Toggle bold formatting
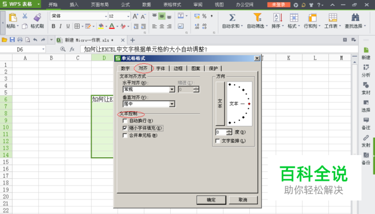 click(x=53, y=26)
